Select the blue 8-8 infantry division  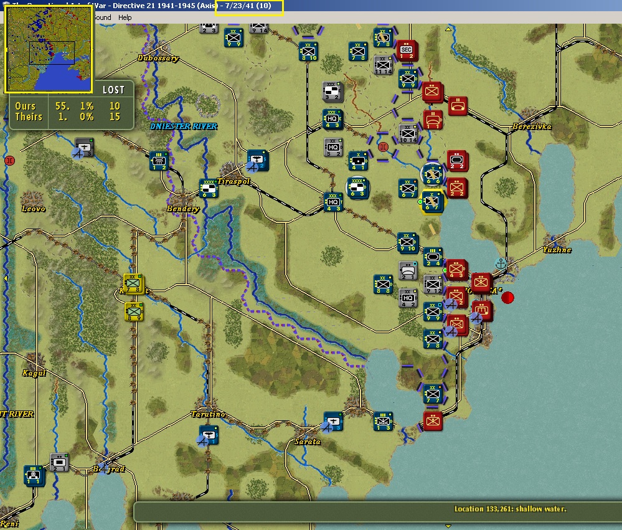coord(383,285)
